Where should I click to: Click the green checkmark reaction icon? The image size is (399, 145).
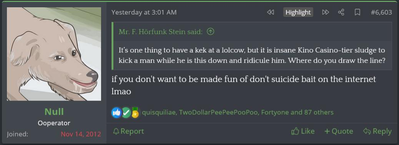(126, 112)
